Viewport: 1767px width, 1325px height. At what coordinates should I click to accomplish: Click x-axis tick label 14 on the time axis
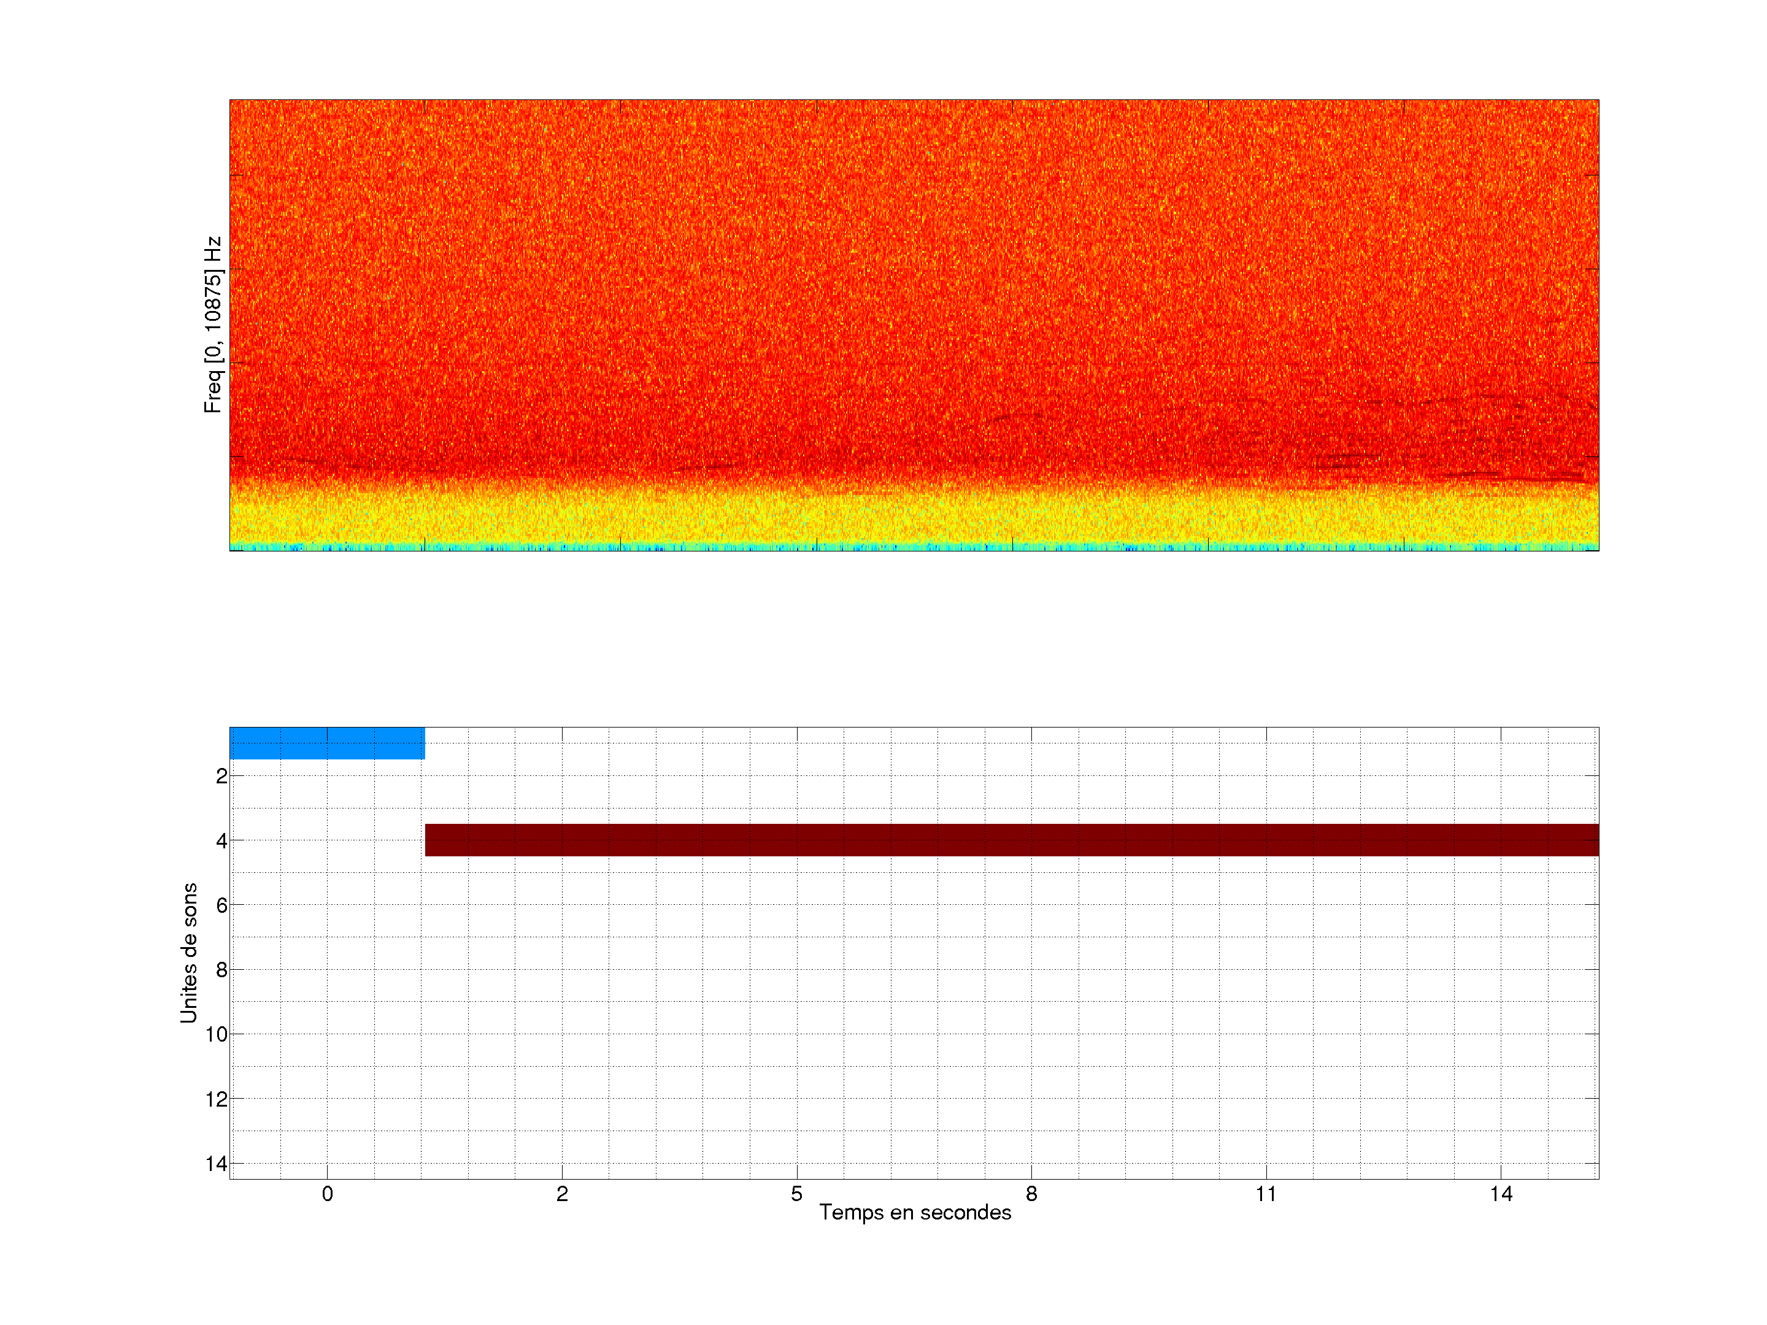pyautogui.click(x=1501, y=1194)
